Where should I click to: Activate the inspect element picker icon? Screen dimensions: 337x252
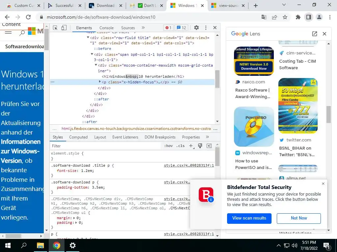[55, 28]
